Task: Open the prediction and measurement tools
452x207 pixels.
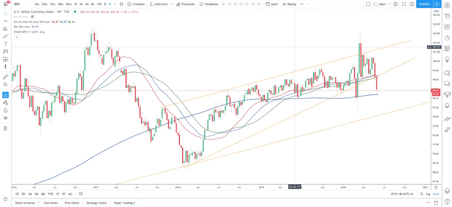Action: click(x=5, y=59)
